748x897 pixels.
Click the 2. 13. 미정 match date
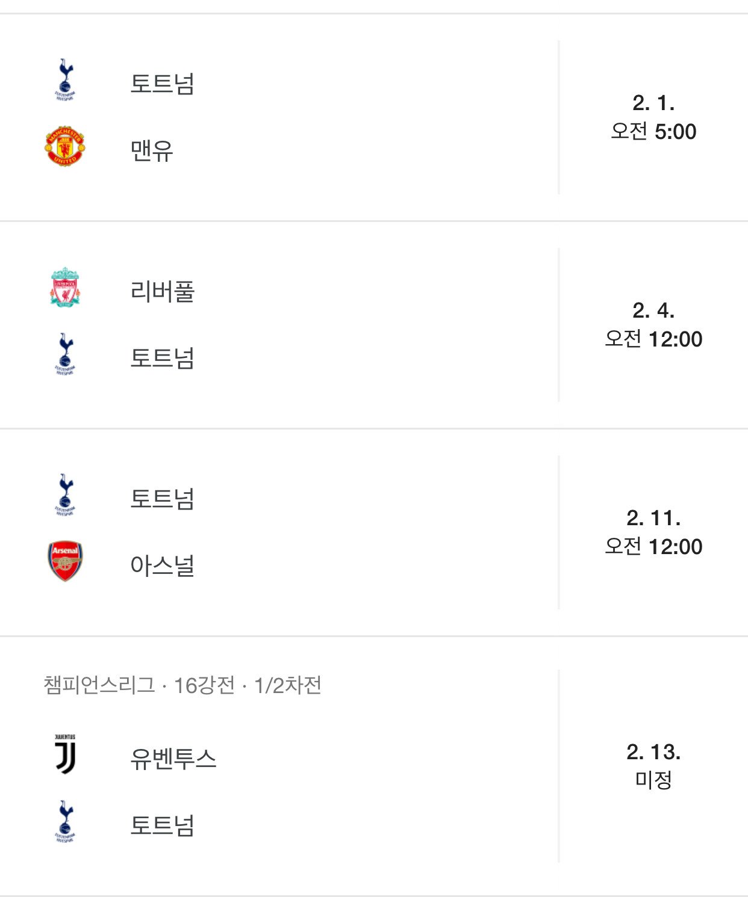pos(653,766)
